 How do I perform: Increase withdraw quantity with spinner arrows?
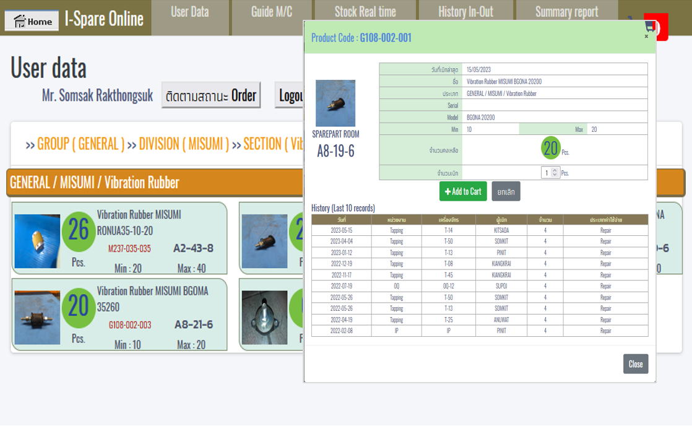pyautogui.click(x=555, y=170)
